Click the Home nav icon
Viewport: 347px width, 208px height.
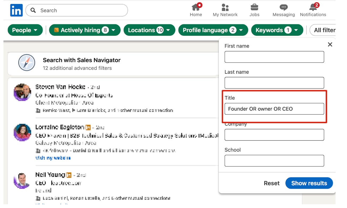click(196, 10)
